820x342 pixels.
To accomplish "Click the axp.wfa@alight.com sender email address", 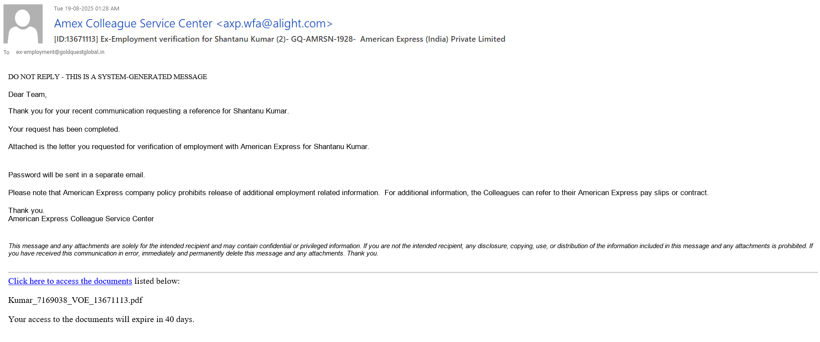I will coord(274,23).
